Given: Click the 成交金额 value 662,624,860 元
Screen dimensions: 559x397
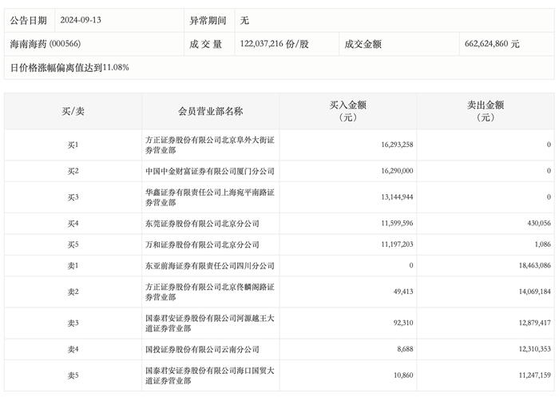Looking at the screenshot, I should point(492,44).
